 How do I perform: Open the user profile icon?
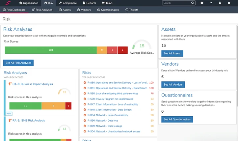coord(220,3)
